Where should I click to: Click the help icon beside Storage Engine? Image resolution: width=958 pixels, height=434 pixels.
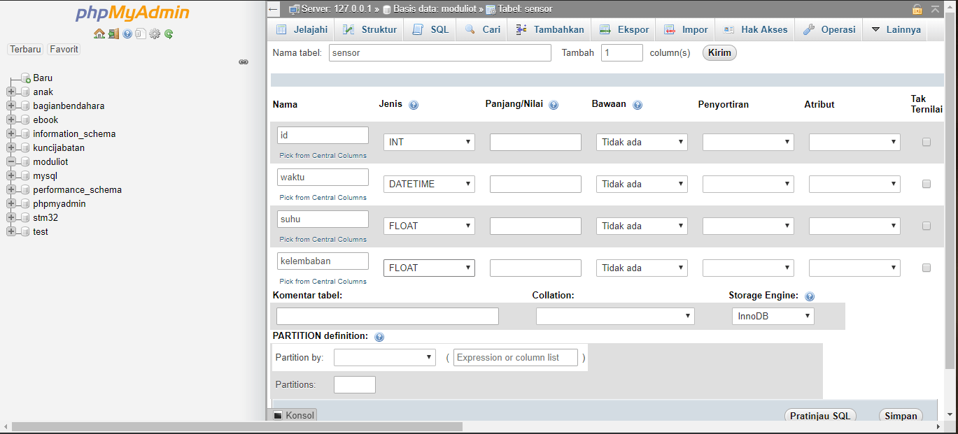(810, 296)
